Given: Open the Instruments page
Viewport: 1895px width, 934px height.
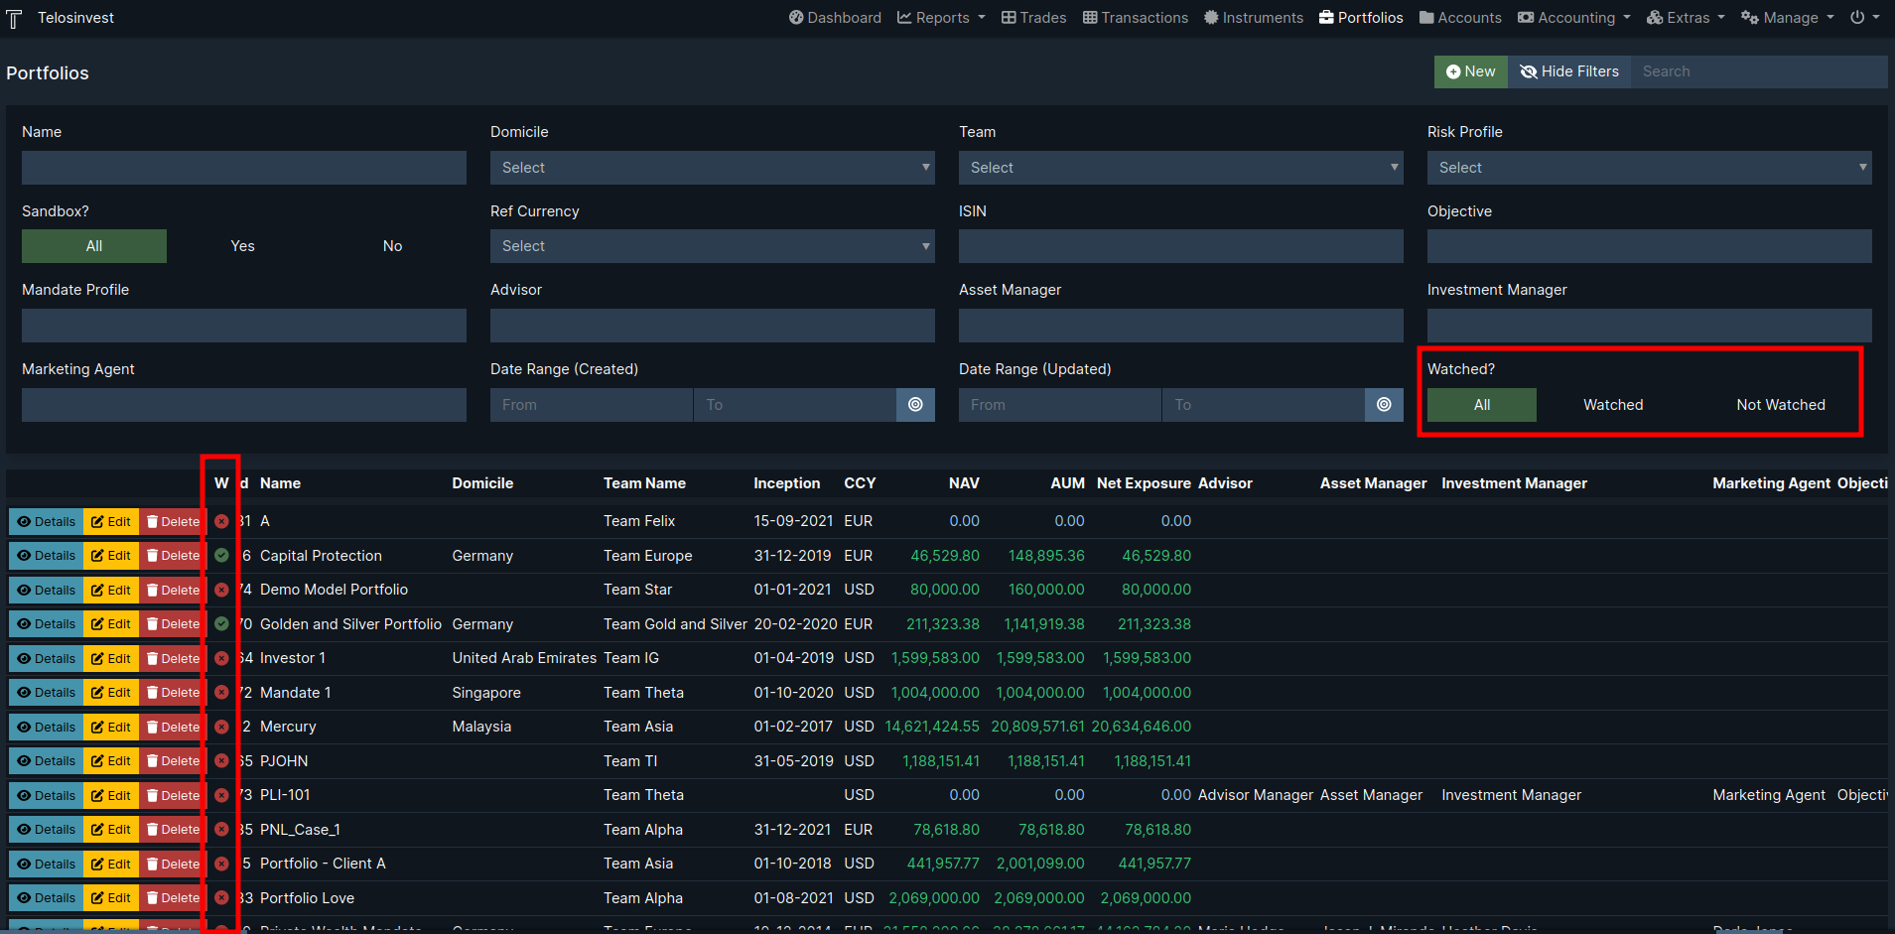Looking at the screenshot, I should tap(1254, 18).
